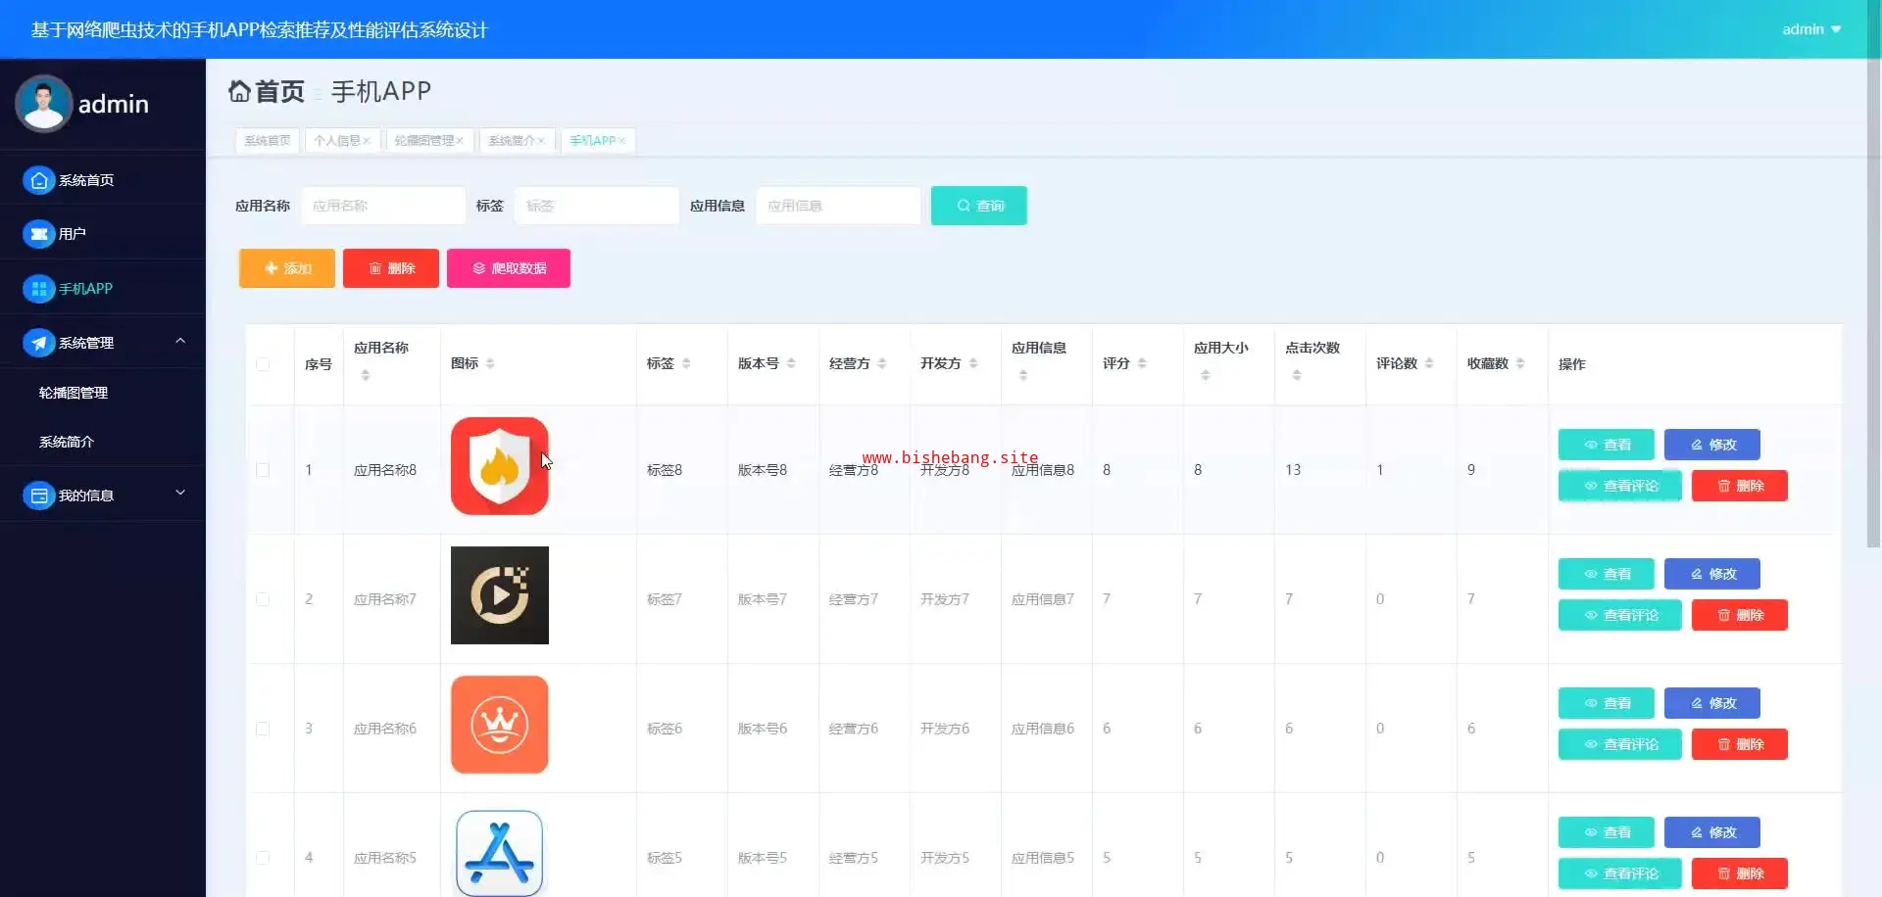
Task: Click 查看评论 for 应用名称5
Action: [1620, 873]
